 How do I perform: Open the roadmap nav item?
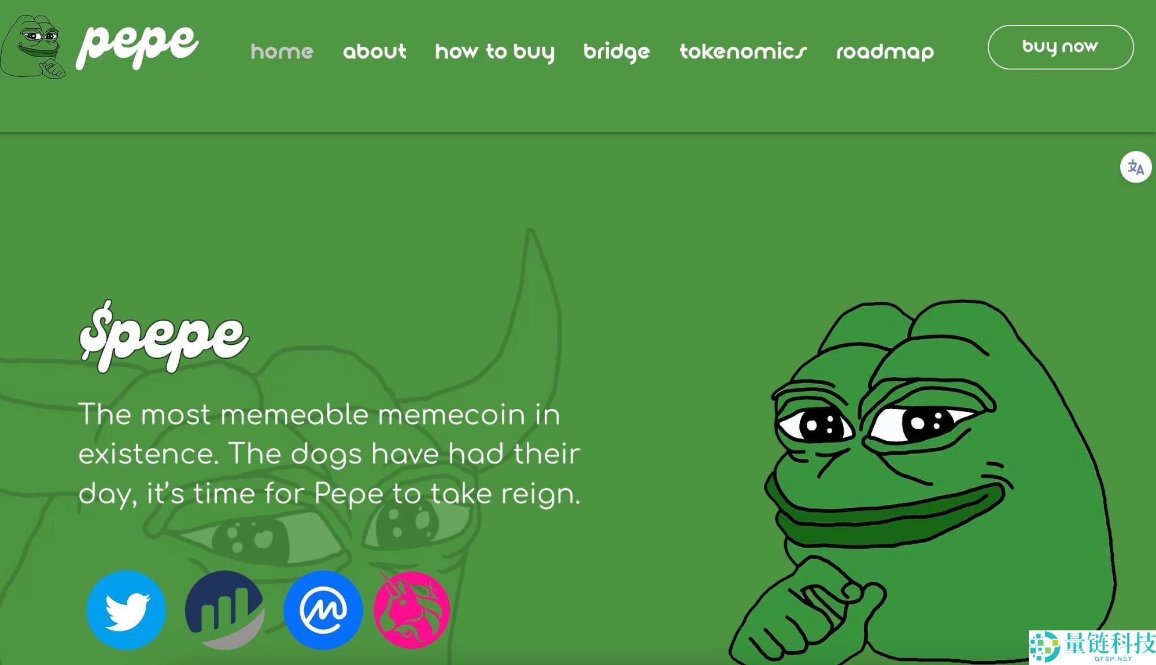click(x=885, y=52)
